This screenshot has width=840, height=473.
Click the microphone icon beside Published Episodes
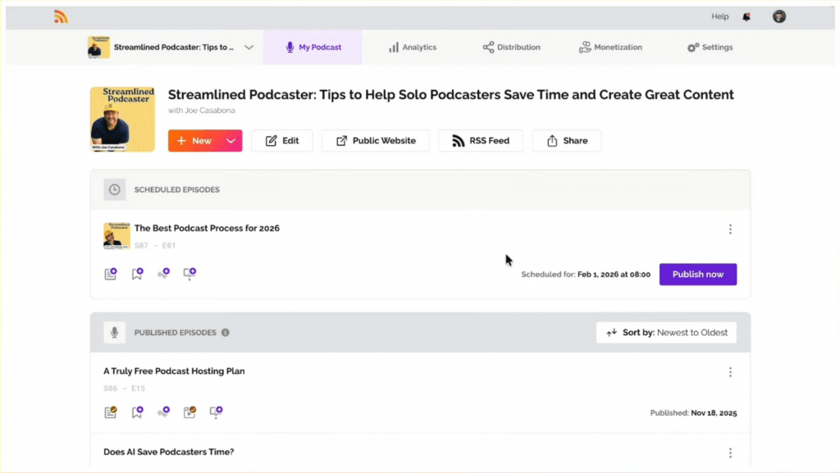coord(114,332)
